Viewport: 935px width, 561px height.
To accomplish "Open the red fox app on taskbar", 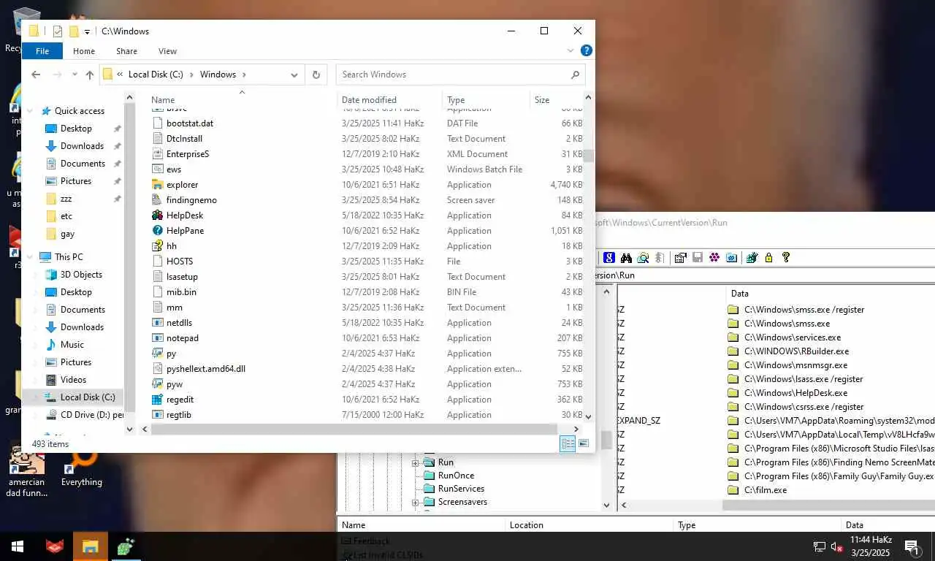I will [x=55, y=546].
